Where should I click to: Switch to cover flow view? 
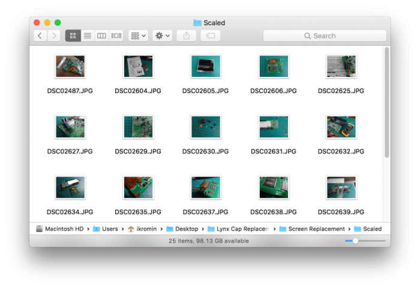(116, 35)
